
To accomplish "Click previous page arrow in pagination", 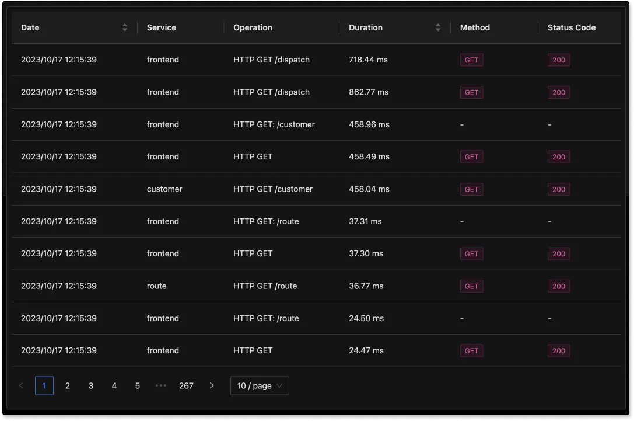I will pos(21,386).
